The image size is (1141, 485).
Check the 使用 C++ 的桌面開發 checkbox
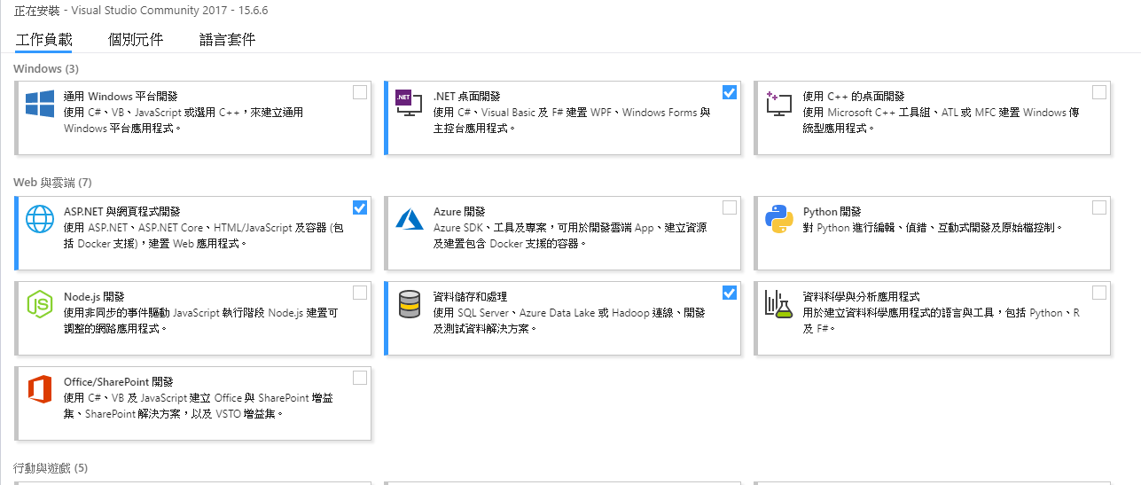(x=1099, y=92)
